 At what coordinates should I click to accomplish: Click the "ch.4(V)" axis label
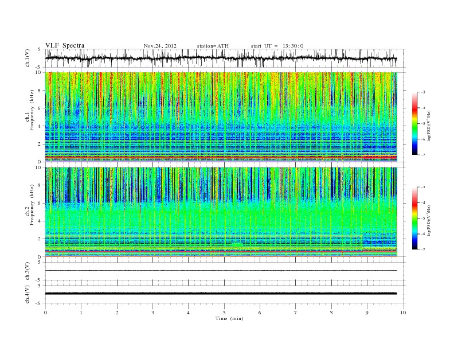[28, 294]
